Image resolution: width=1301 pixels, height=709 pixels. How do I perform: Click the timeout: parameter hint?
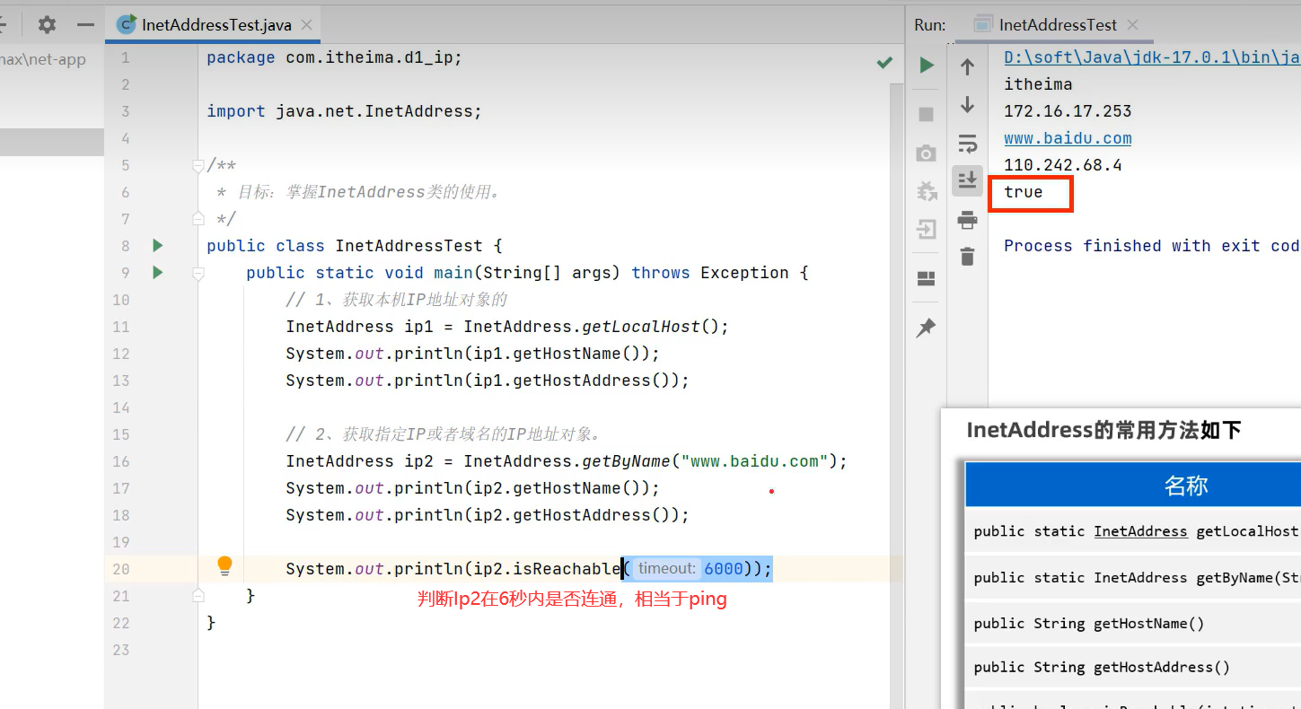point(666,568)
